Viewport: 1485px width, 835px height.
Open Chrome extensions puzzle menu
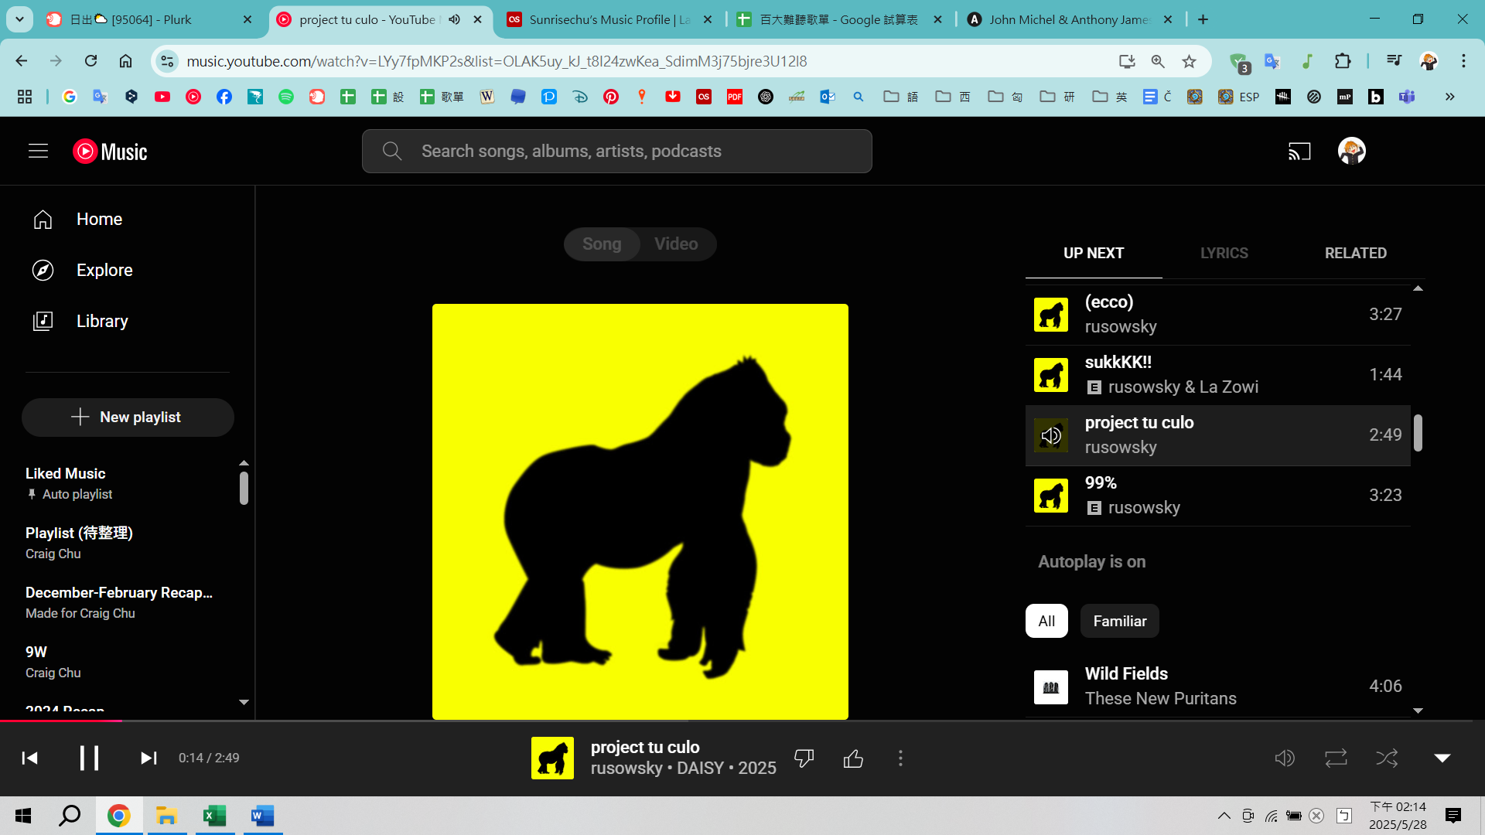(x=1343, y=61)
